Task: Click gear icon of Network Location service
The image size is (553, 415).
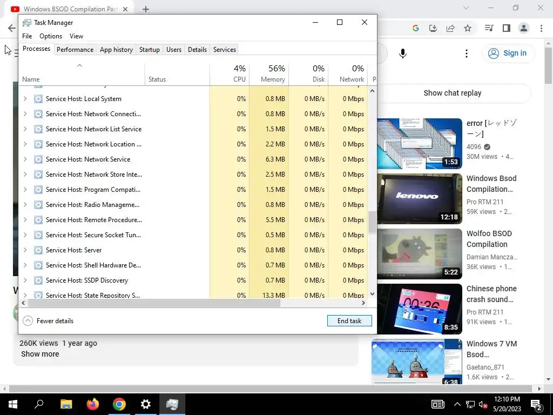Action: pyautogui.click(x=38, y=144)
